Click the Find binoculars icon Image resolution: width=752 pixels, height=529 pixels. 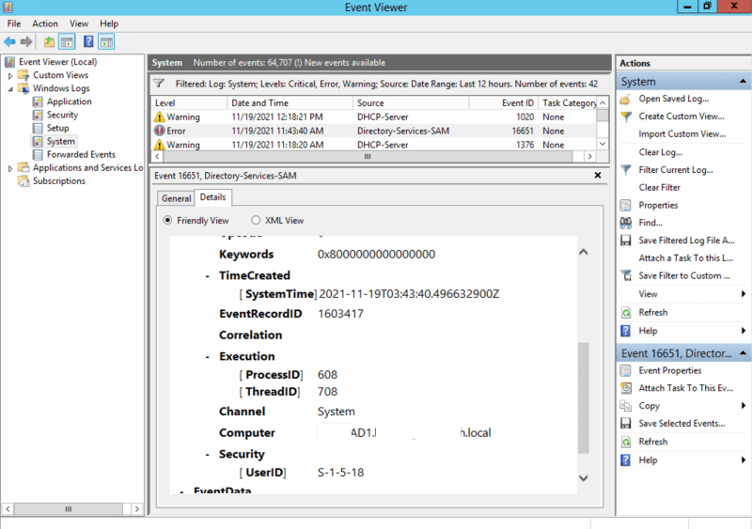pyautogui.click(x=625, y=223)
